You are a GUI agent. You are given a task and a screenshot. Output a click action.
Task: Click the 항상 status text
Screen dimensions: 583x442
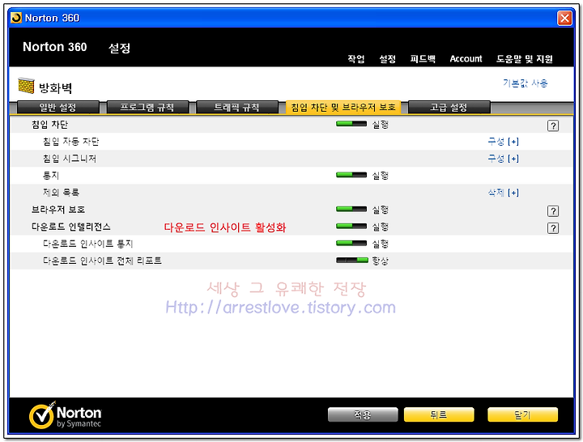[380, 261]
